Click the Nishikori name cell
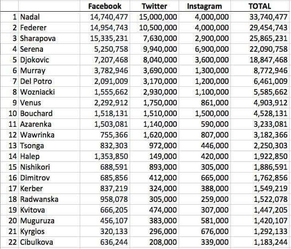 click(36, 167)
